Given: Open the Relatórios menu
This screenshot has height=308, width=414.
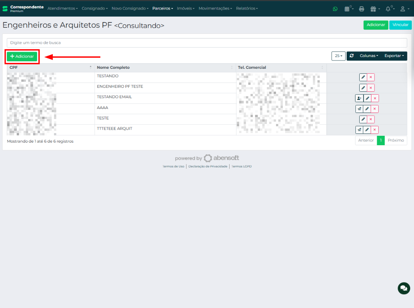Looking at the screenshot, I should coord(247,8).
